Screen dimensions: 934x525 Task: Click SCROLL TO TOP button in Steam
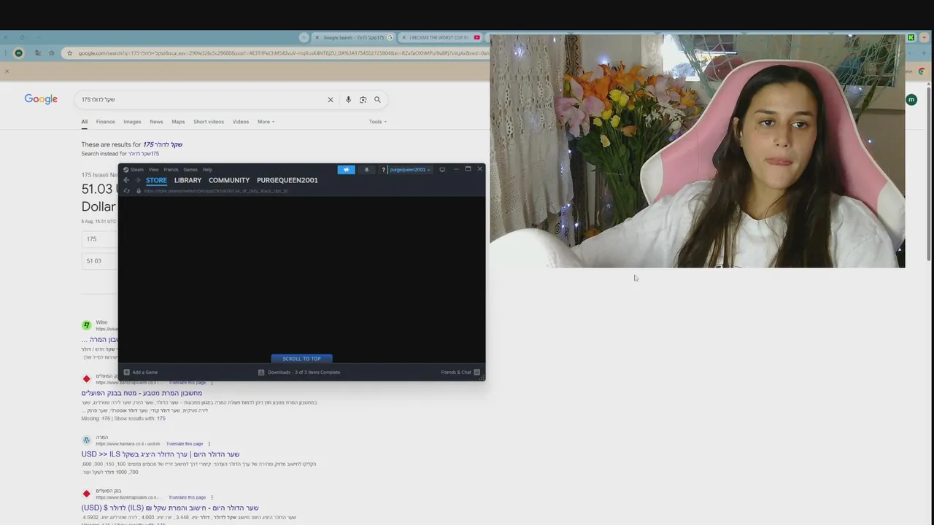(x=301, y=359)
